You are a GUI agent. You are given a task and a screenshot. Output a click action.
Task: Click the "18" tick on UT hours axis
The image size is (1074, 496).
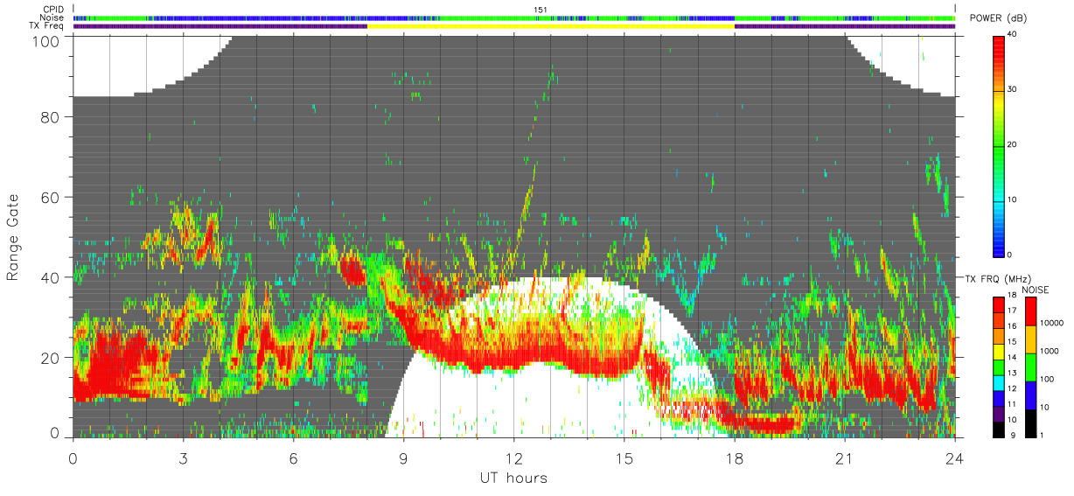click(x=735, y=457)
